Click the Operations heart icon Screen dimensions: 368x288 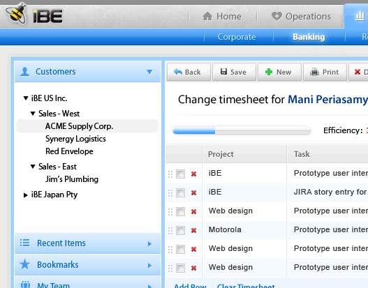click(277, 16)
